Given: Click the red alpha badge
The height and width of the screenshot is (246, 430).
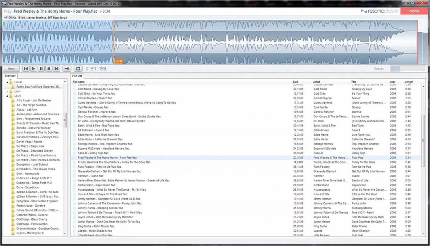Looking at the screenshot, I should point(414,11).
